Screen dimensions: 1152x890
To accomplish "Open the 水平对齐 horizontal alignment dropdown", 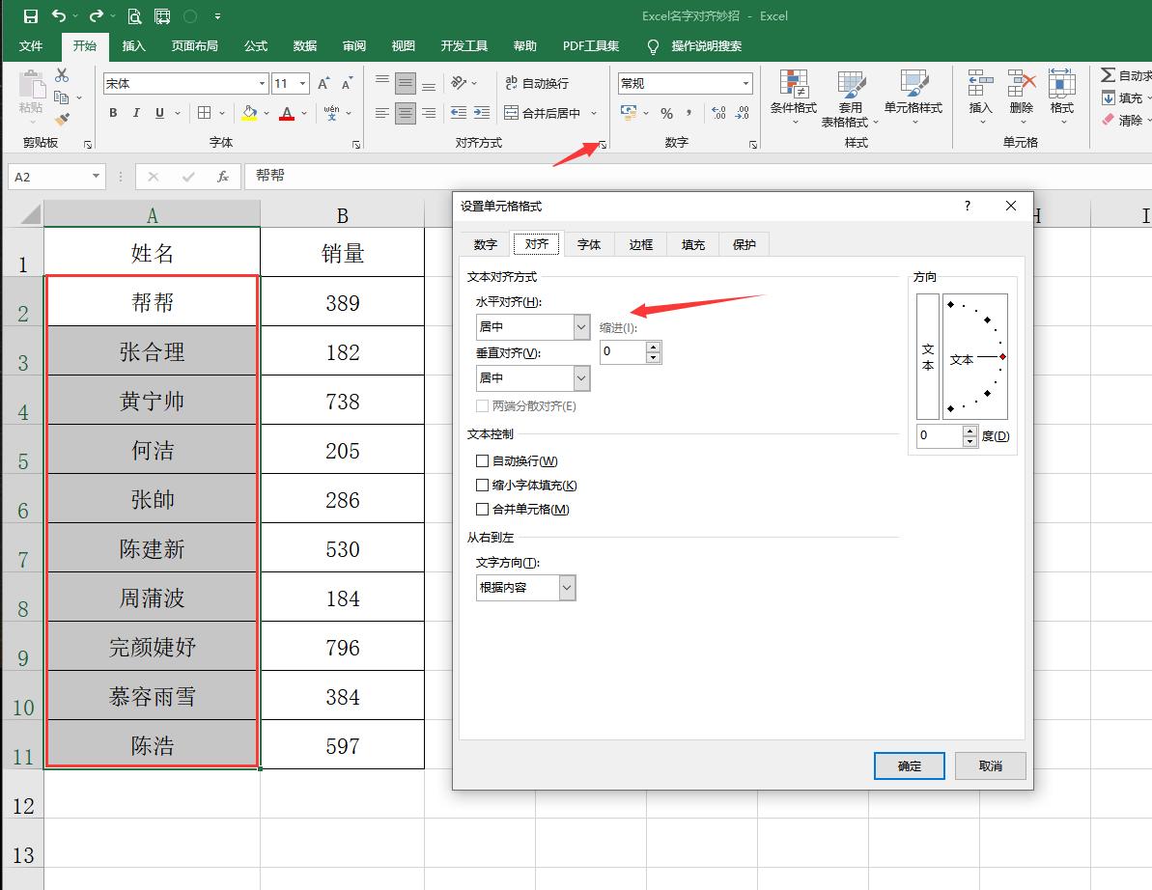I will pyautogui.click(x=581, y=327).
